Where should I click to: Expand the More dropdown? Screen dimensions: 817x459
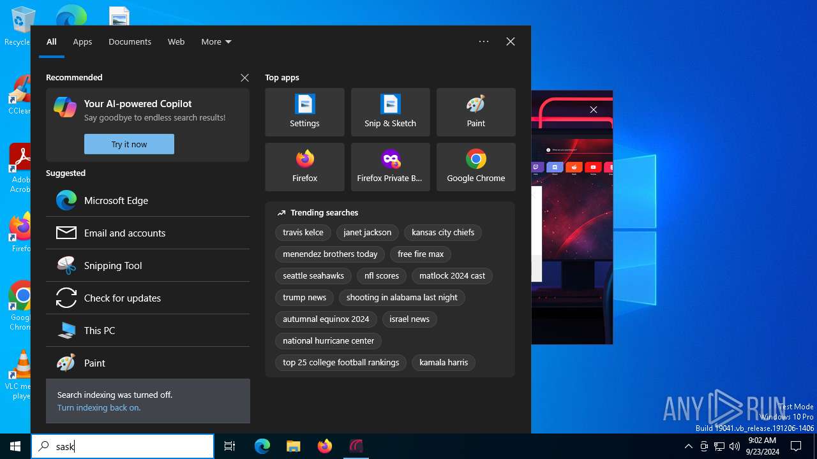pos(216,41)
